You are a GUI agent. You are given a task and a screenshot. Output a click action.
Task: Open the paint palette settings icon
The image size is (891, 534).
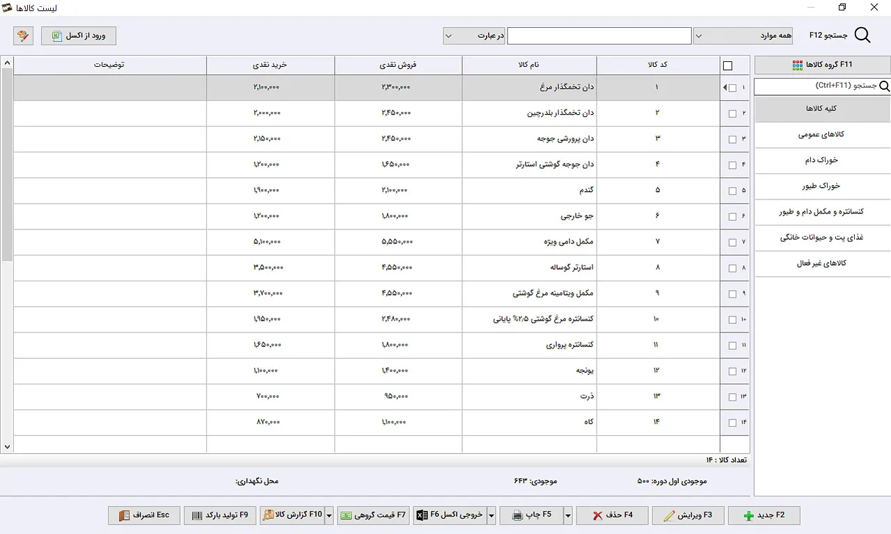(23, 35)
